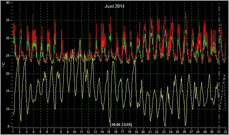Click the 5 value on the y-axis

point(8,127)
